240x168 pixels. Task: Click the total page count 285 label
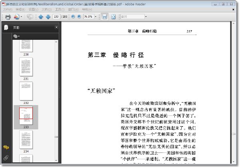(x=64, y=16)
